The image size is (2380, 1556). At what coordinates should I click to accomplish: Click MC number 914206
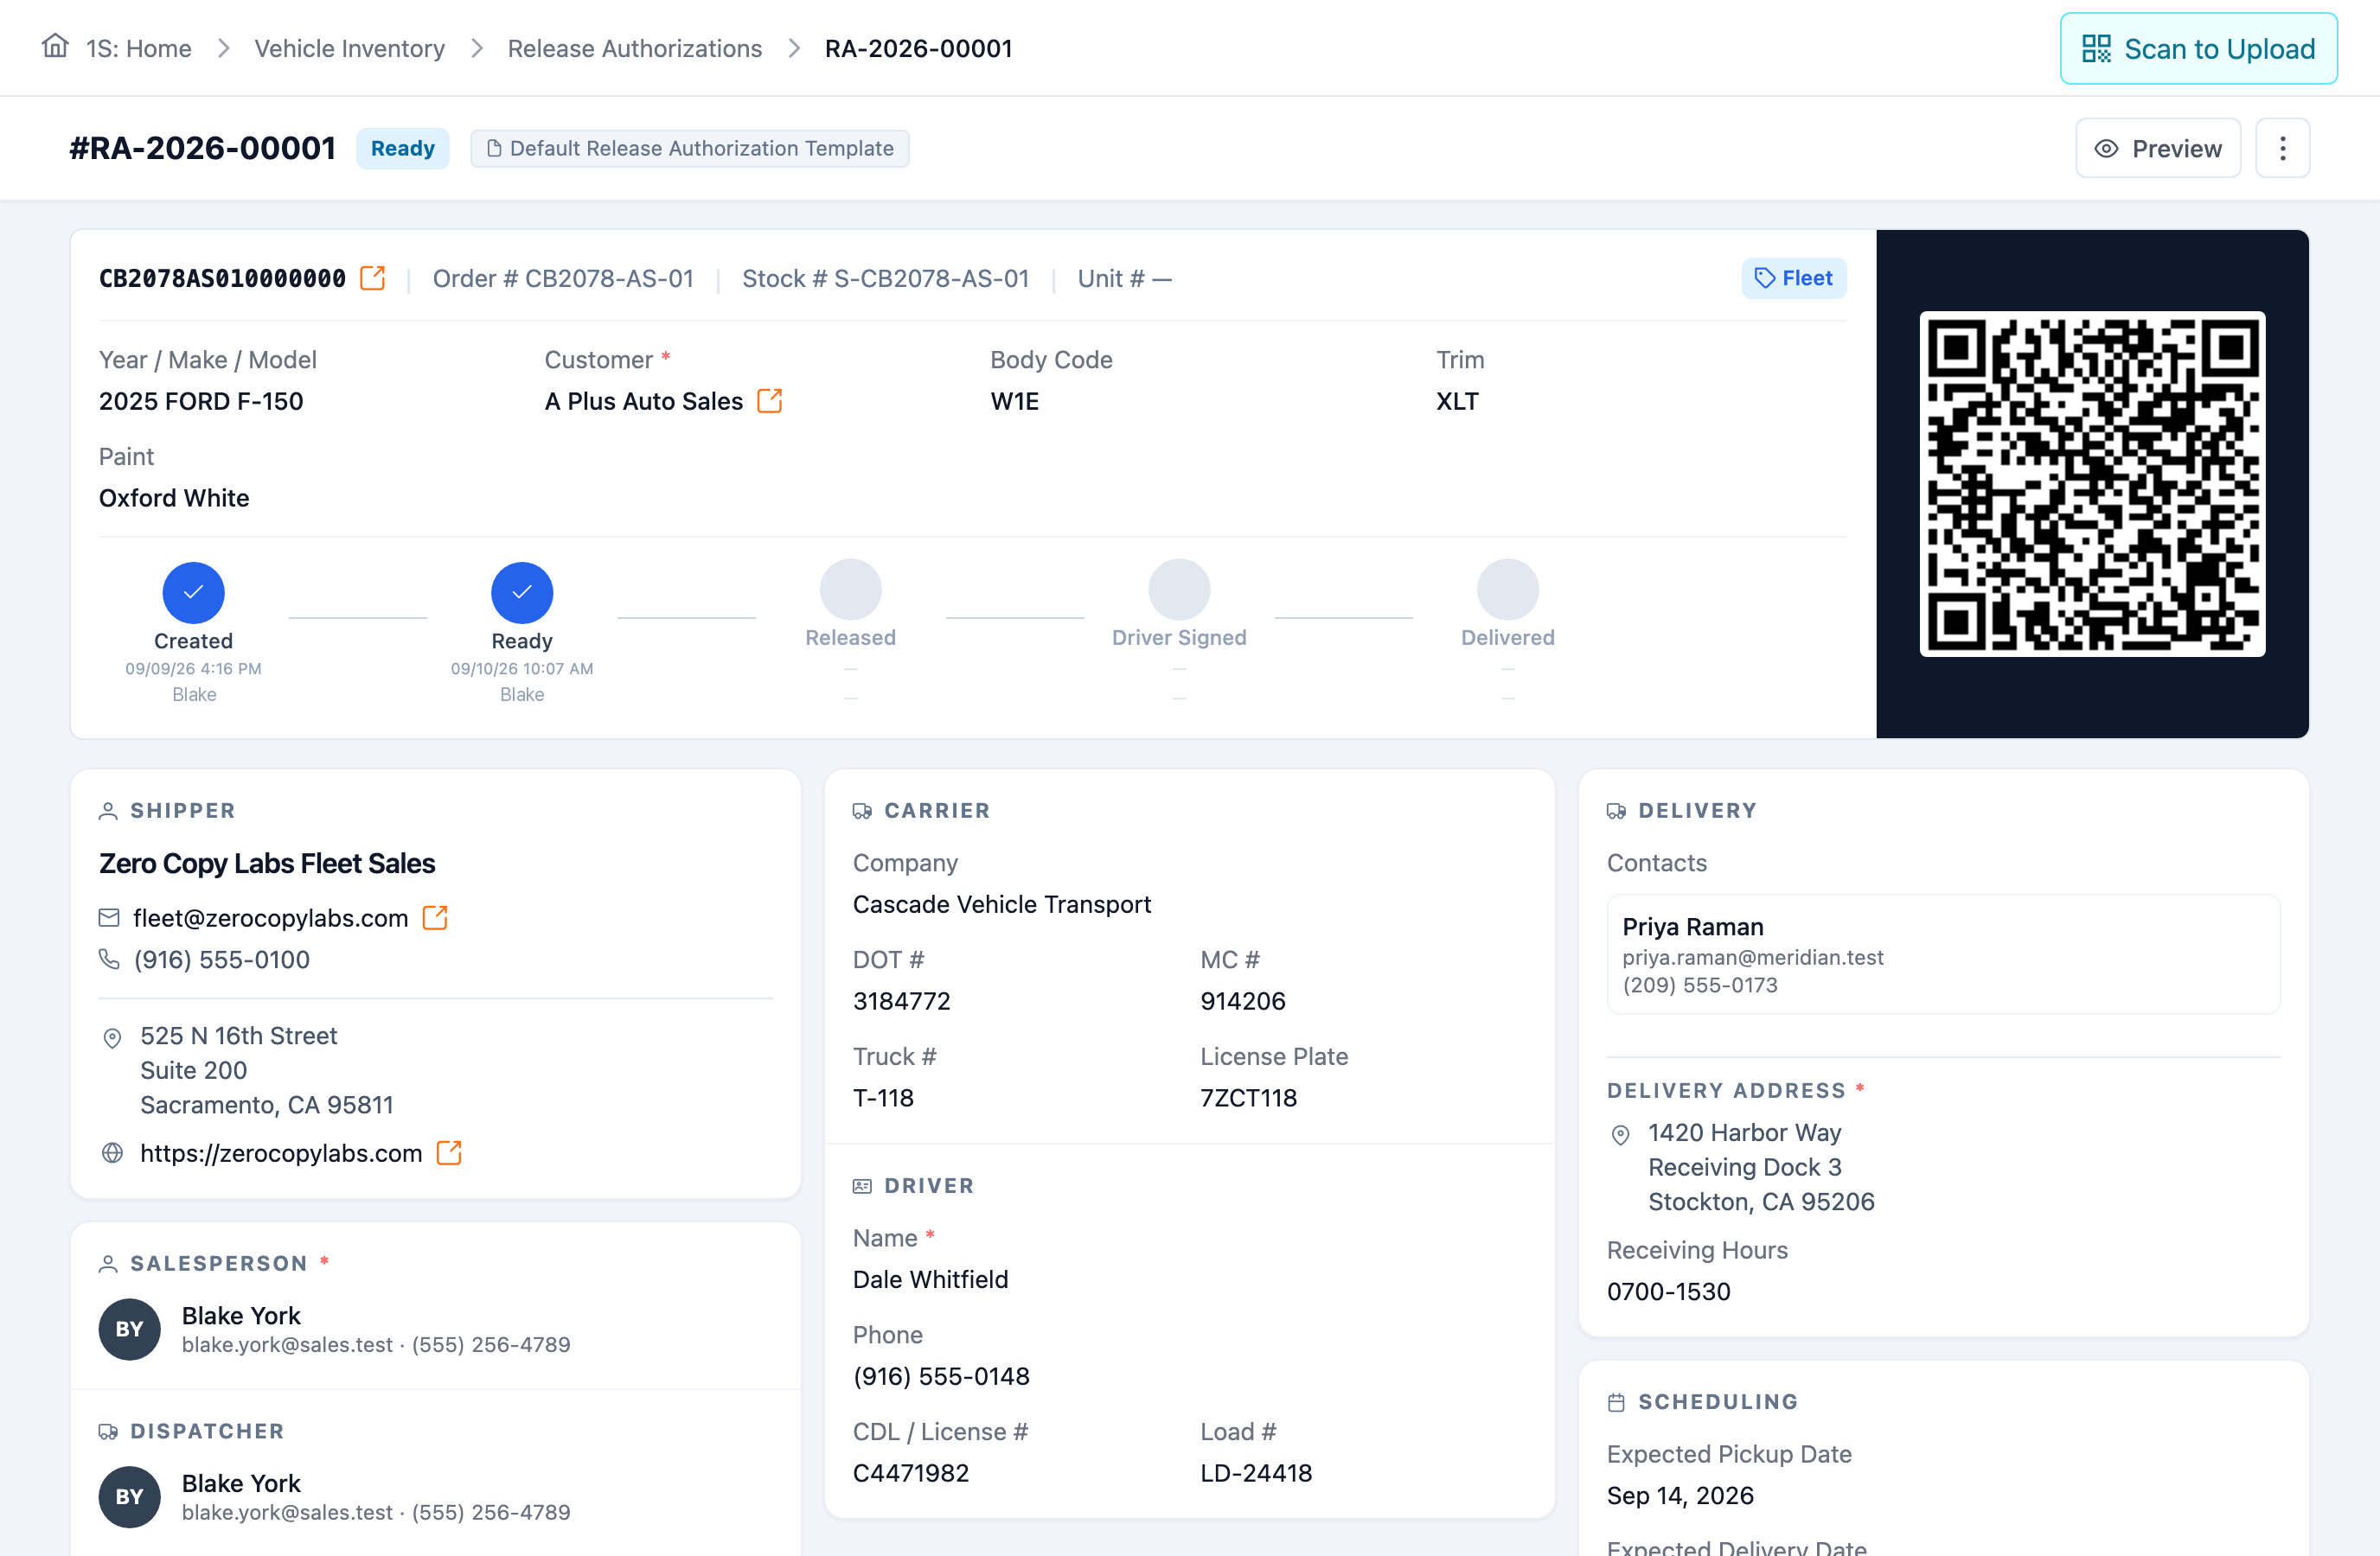(1243, 1000)
